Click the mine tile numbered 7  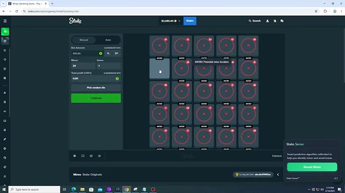pyautogui.click(x=204, y=114)
